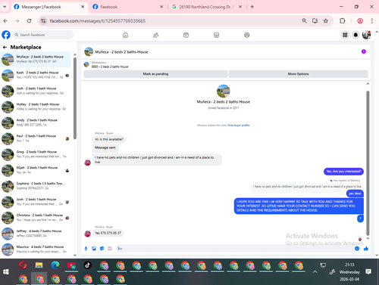The width and height of the screenshot is (379, 285).
Task: Open the account profile picture menu
Action: point(366,35)
